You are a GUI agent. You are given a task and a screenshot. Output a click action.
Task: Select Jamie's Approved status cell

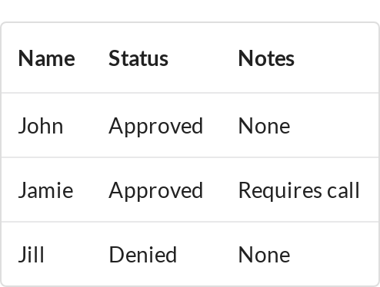pyautogui.click(x=156, y=190)
